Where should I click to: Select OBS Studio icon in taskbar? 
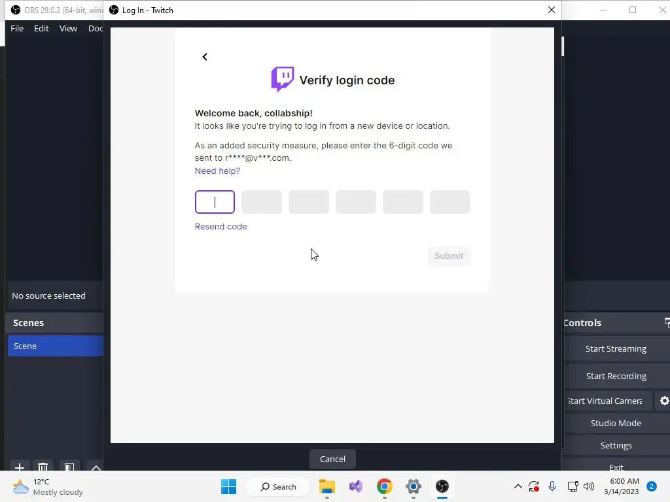[x=442, y=486]
